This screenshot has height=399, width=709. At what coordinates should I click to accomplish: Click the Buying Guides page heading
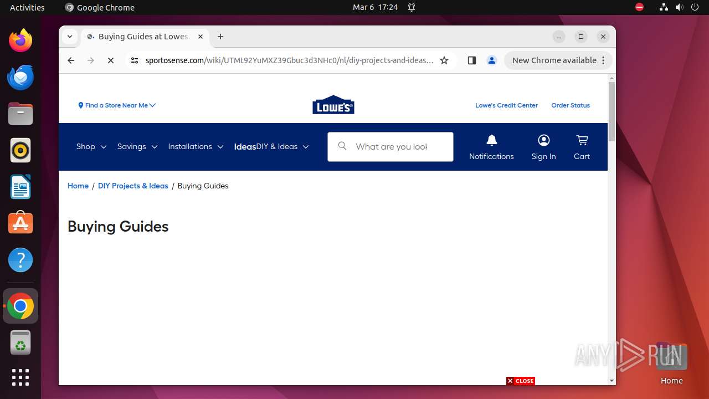point(118,226)
